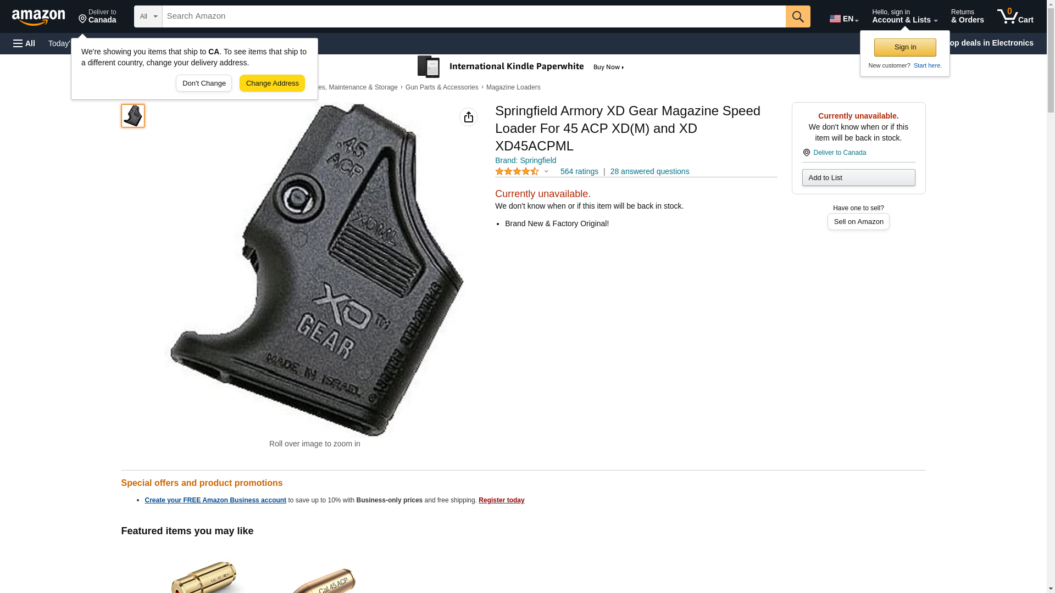Focus the Search Amazon input field

pyautogui.click(x=474, y=16)
